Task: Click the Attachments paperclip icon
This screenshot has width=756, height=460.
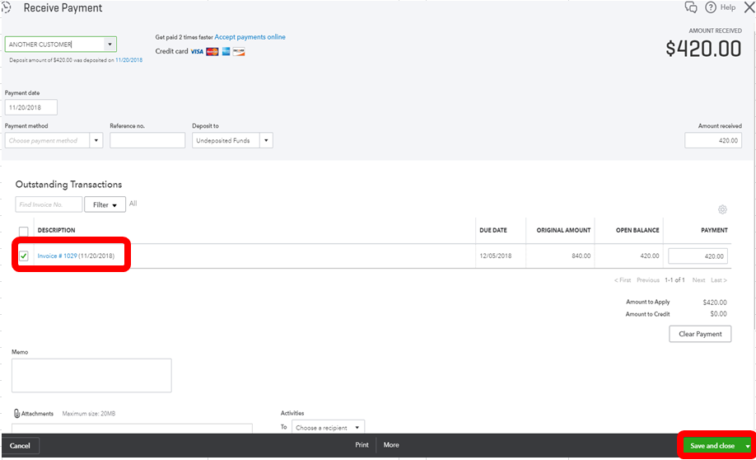Action: (16, 413)
